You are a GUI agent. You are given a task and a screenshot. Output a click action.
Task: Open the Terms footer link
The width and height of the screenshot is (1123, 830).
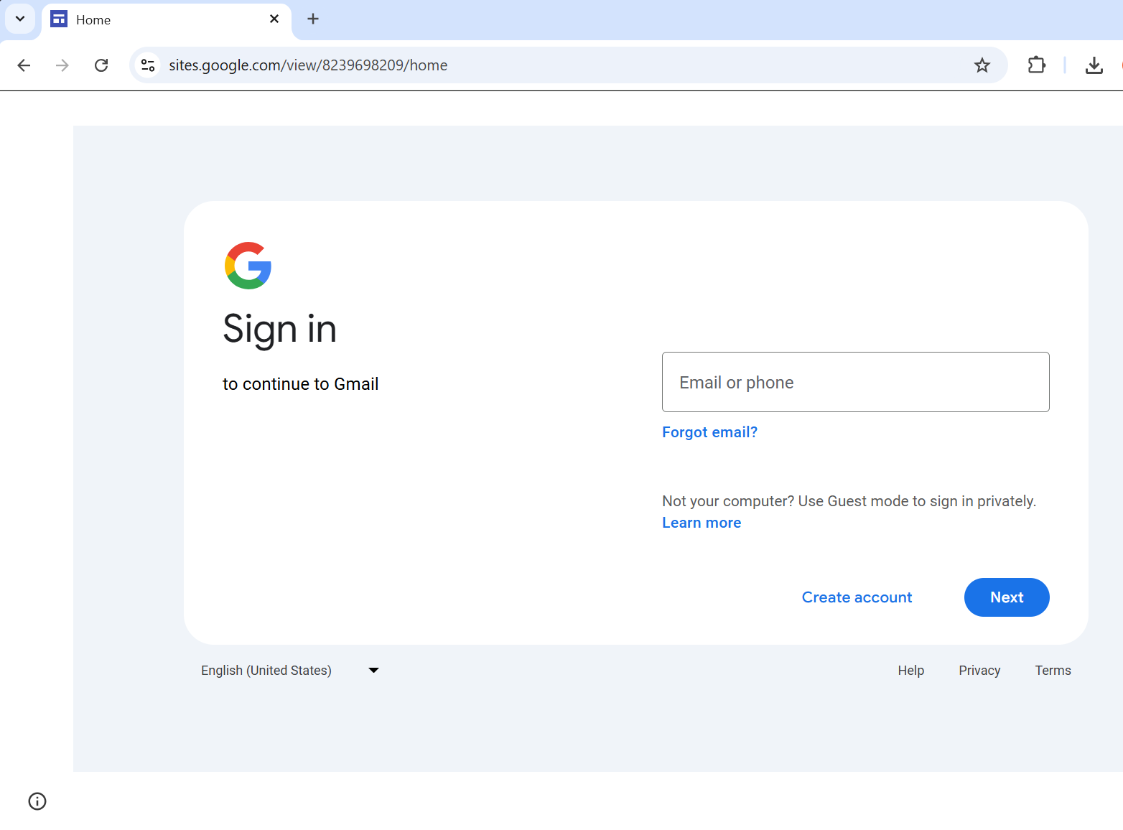[x=1053, y=671]
